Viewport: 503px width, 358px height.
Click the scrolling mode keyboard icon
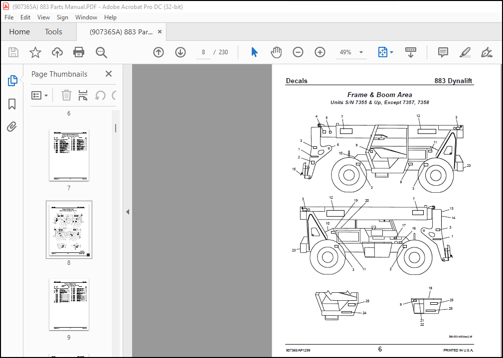[411, 52]
